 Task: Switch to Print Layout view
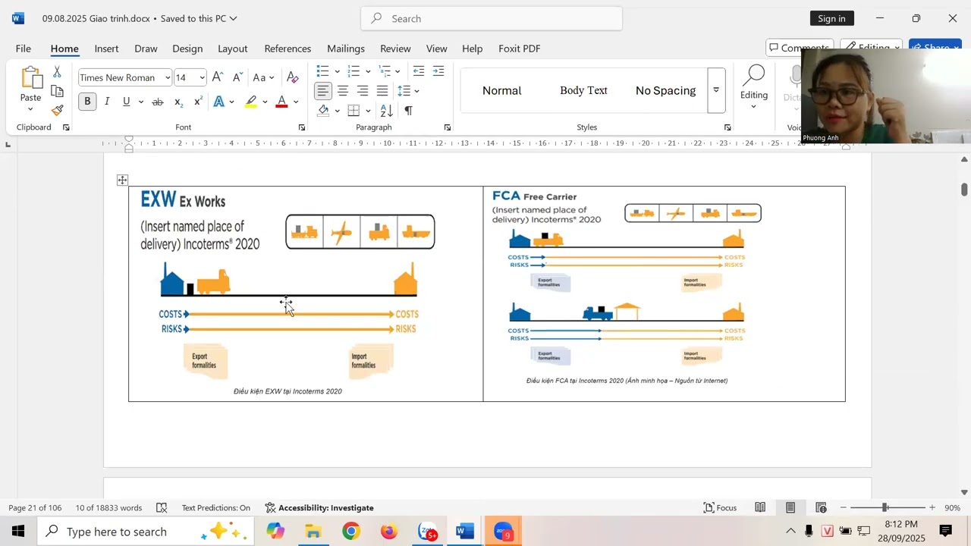click(790, 507)
